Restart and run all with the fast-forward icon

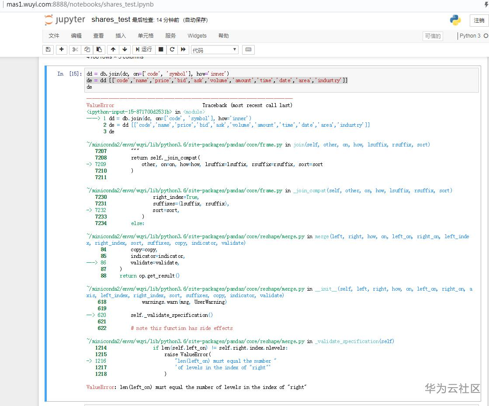click(x=183, y=49)
